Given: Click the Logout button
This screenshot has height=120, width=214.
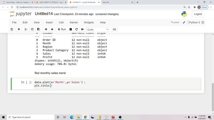Looking at the screenshot, I should [198, 14].
